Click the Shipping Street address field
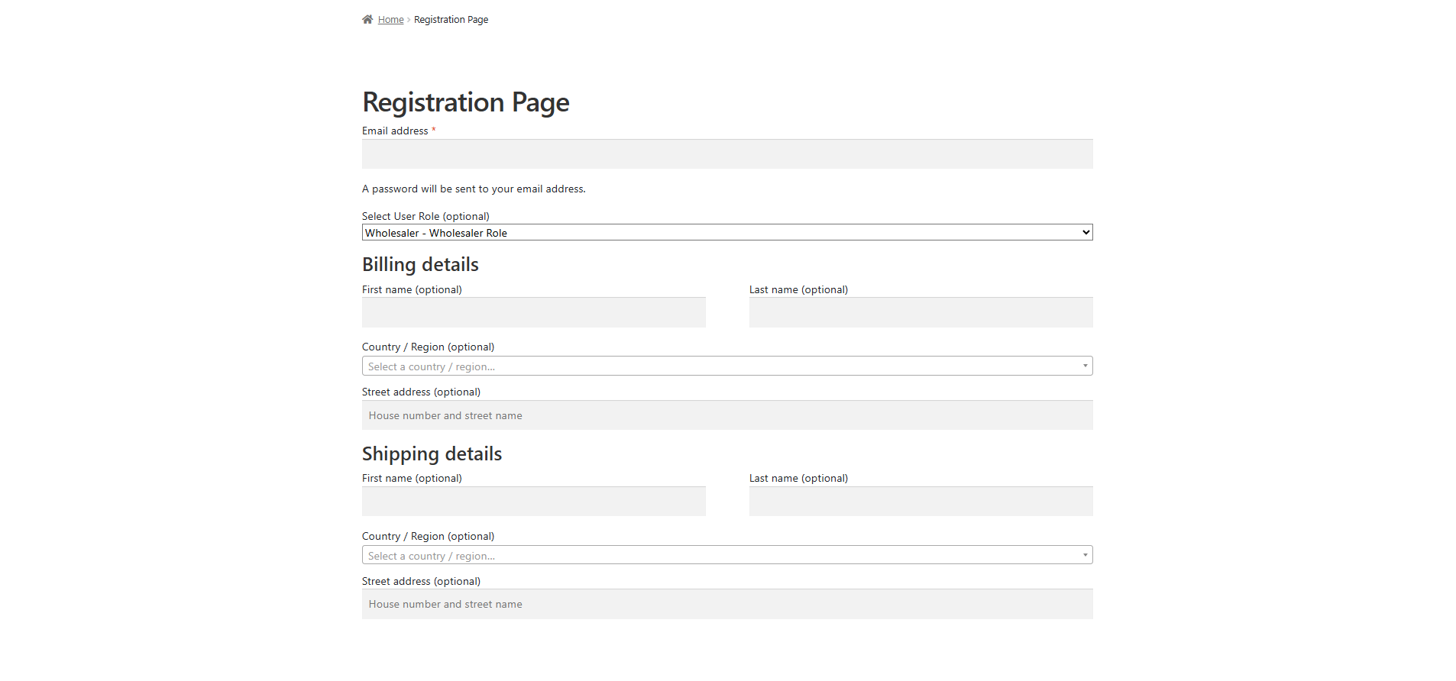Screen dimensions: 1456x681 click(727, 604)
